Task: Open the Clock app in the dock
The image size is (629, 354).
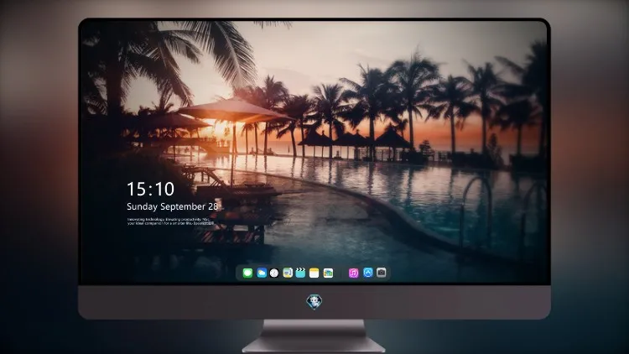Action: pyautogui.click(x=274, y=273)
